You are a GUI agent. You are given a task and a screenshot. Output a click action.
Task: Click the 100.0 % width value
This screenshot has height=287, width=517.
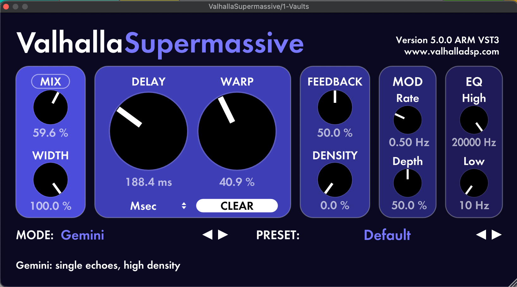(x=51, y=206)
